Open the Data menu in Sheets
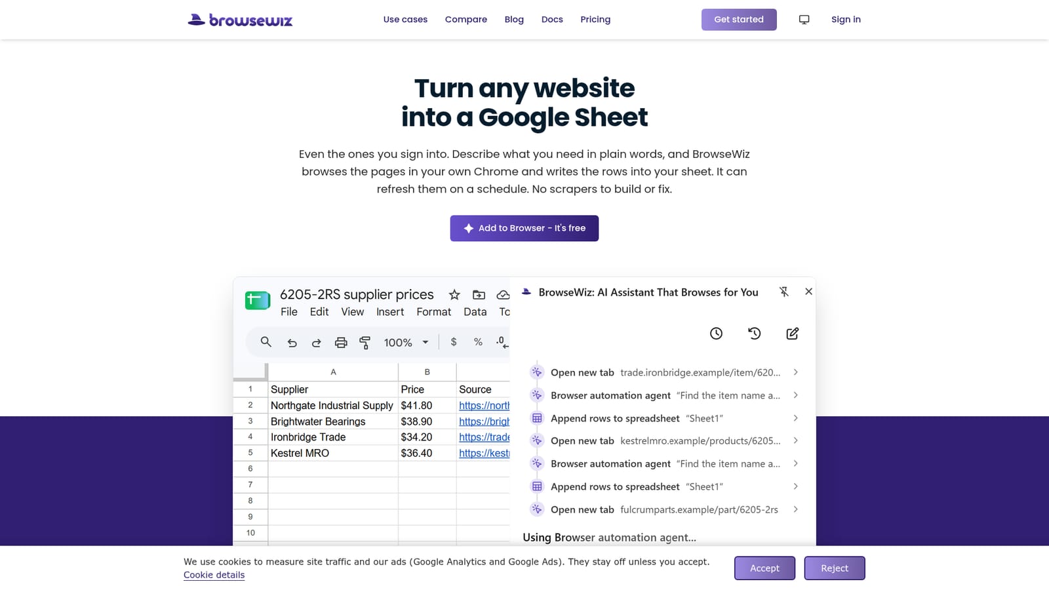 (475, 312)
